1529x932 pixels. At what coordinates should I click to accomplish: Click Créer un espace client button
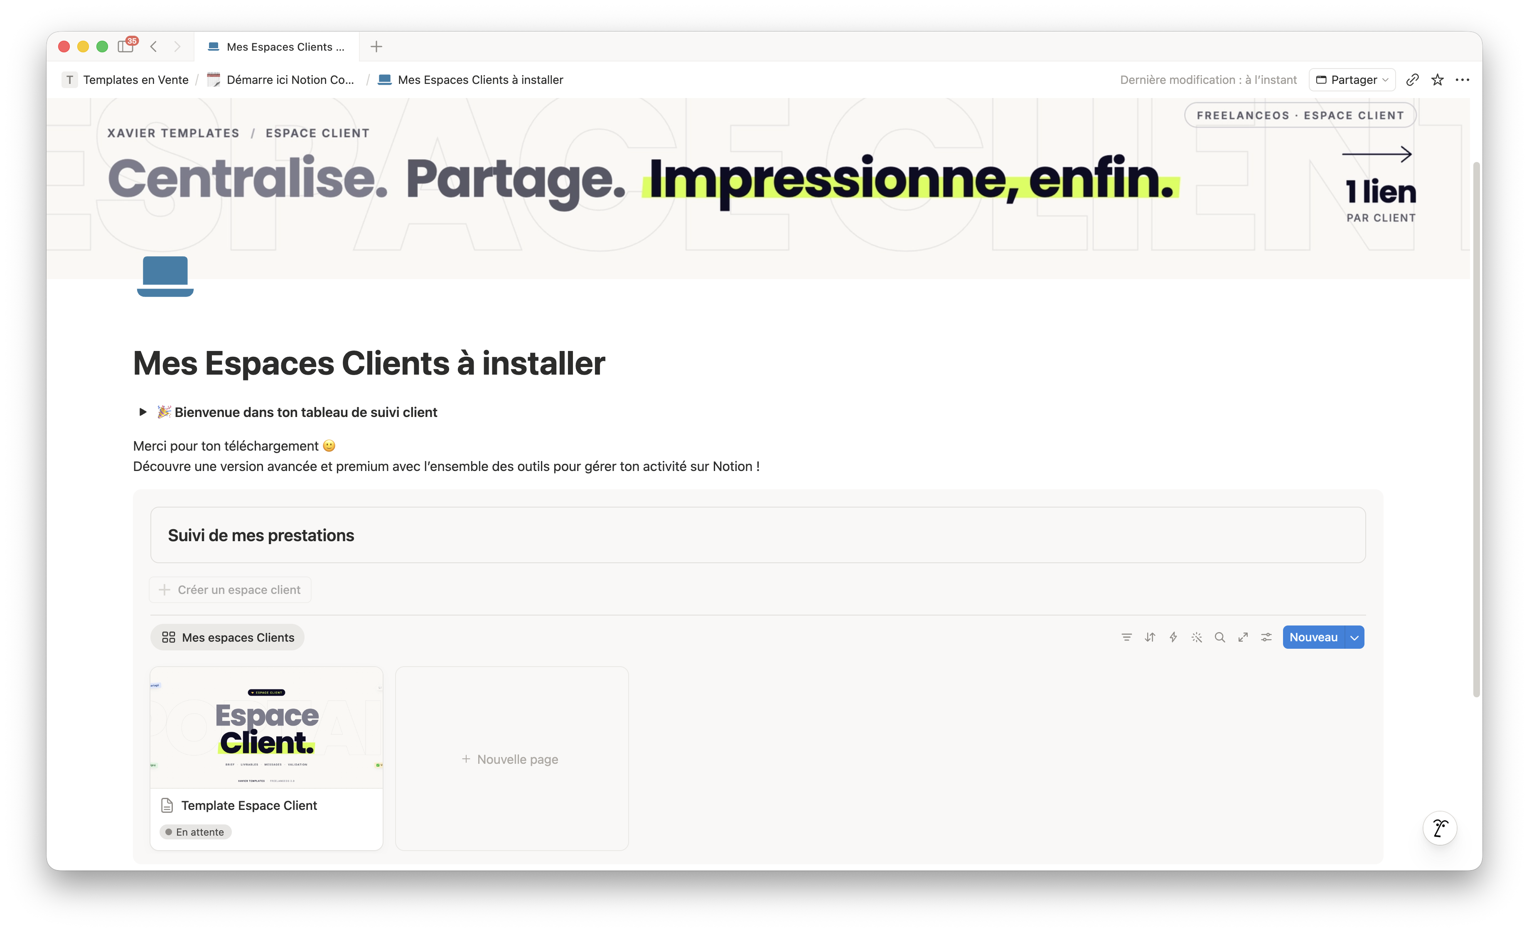230,590
